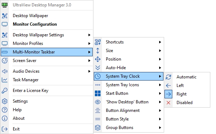Click the About info icon
This screenshot has width=216, height=134.
point(5,118)
